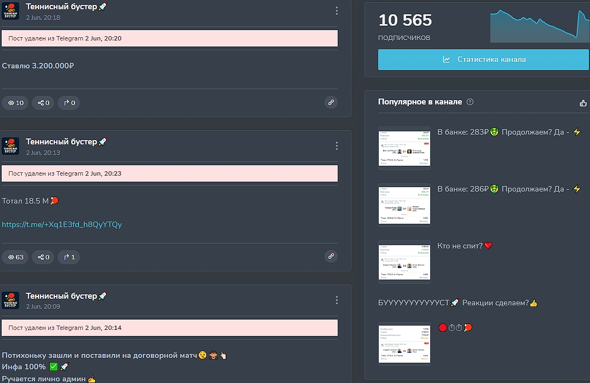Screen dimensions: 590x383
Task: Open the t.me invite link
Action: click(62, 224)
